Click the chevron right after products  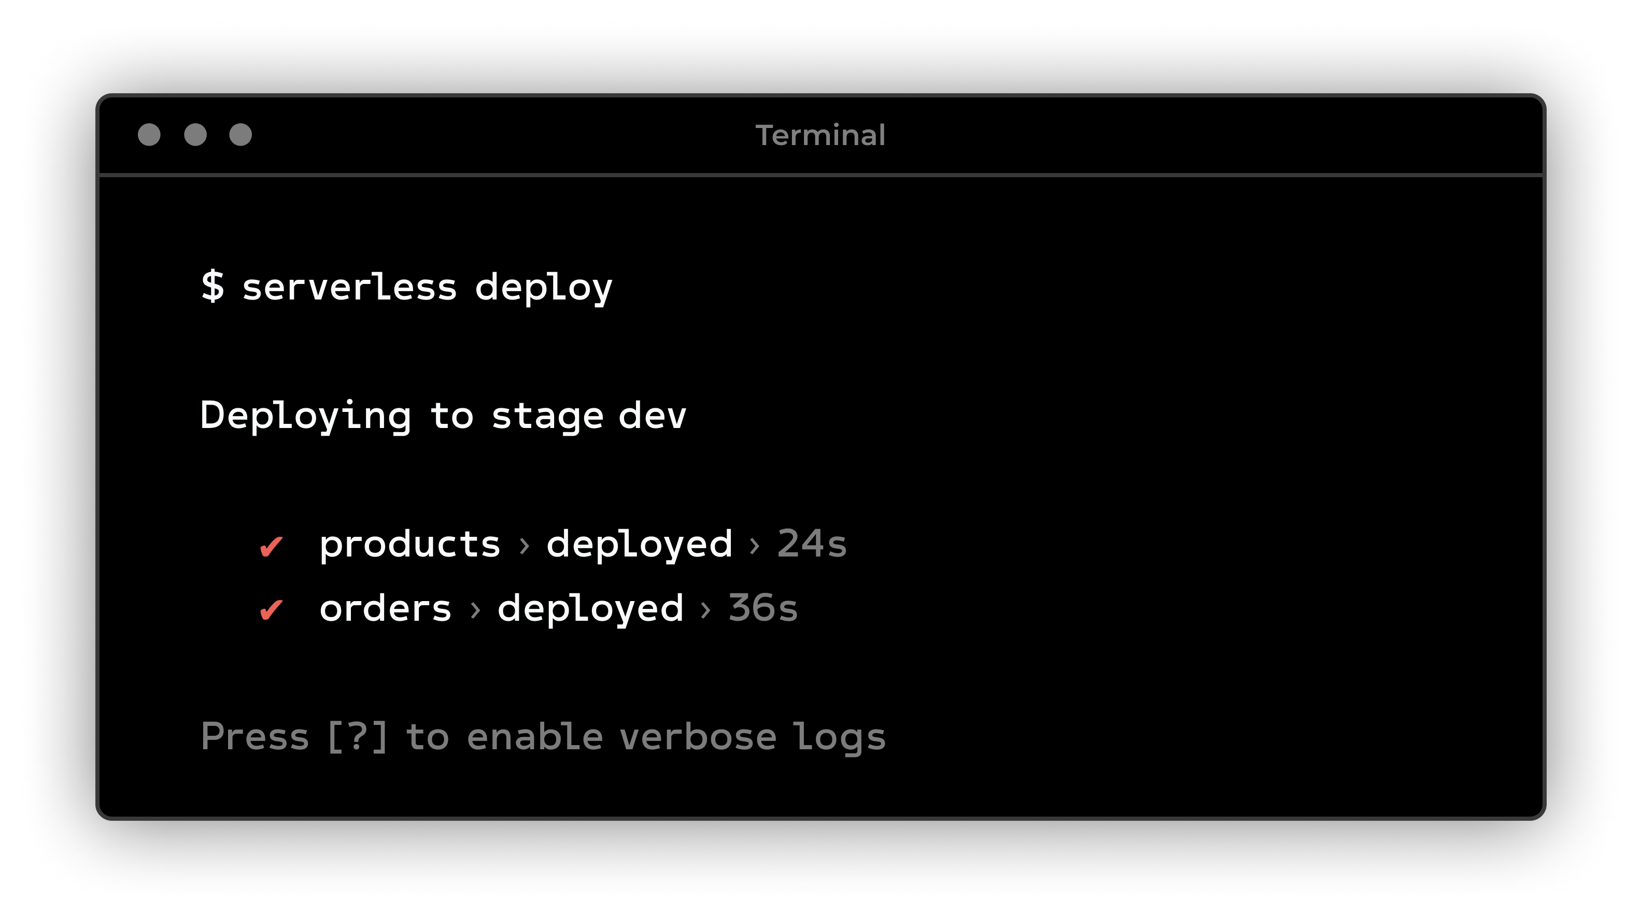524,545
